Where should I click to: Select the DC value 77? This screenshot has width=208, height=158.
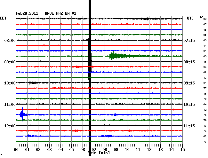click(x=205, y=88)
